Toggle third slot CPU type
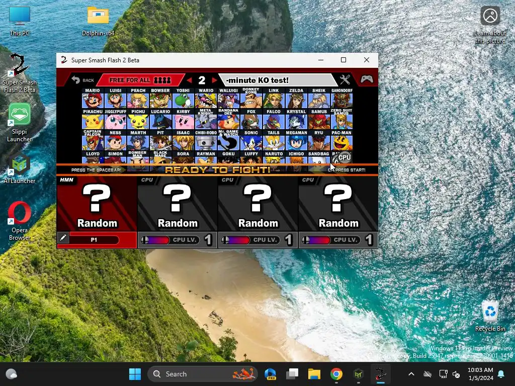 pos(227,180)
